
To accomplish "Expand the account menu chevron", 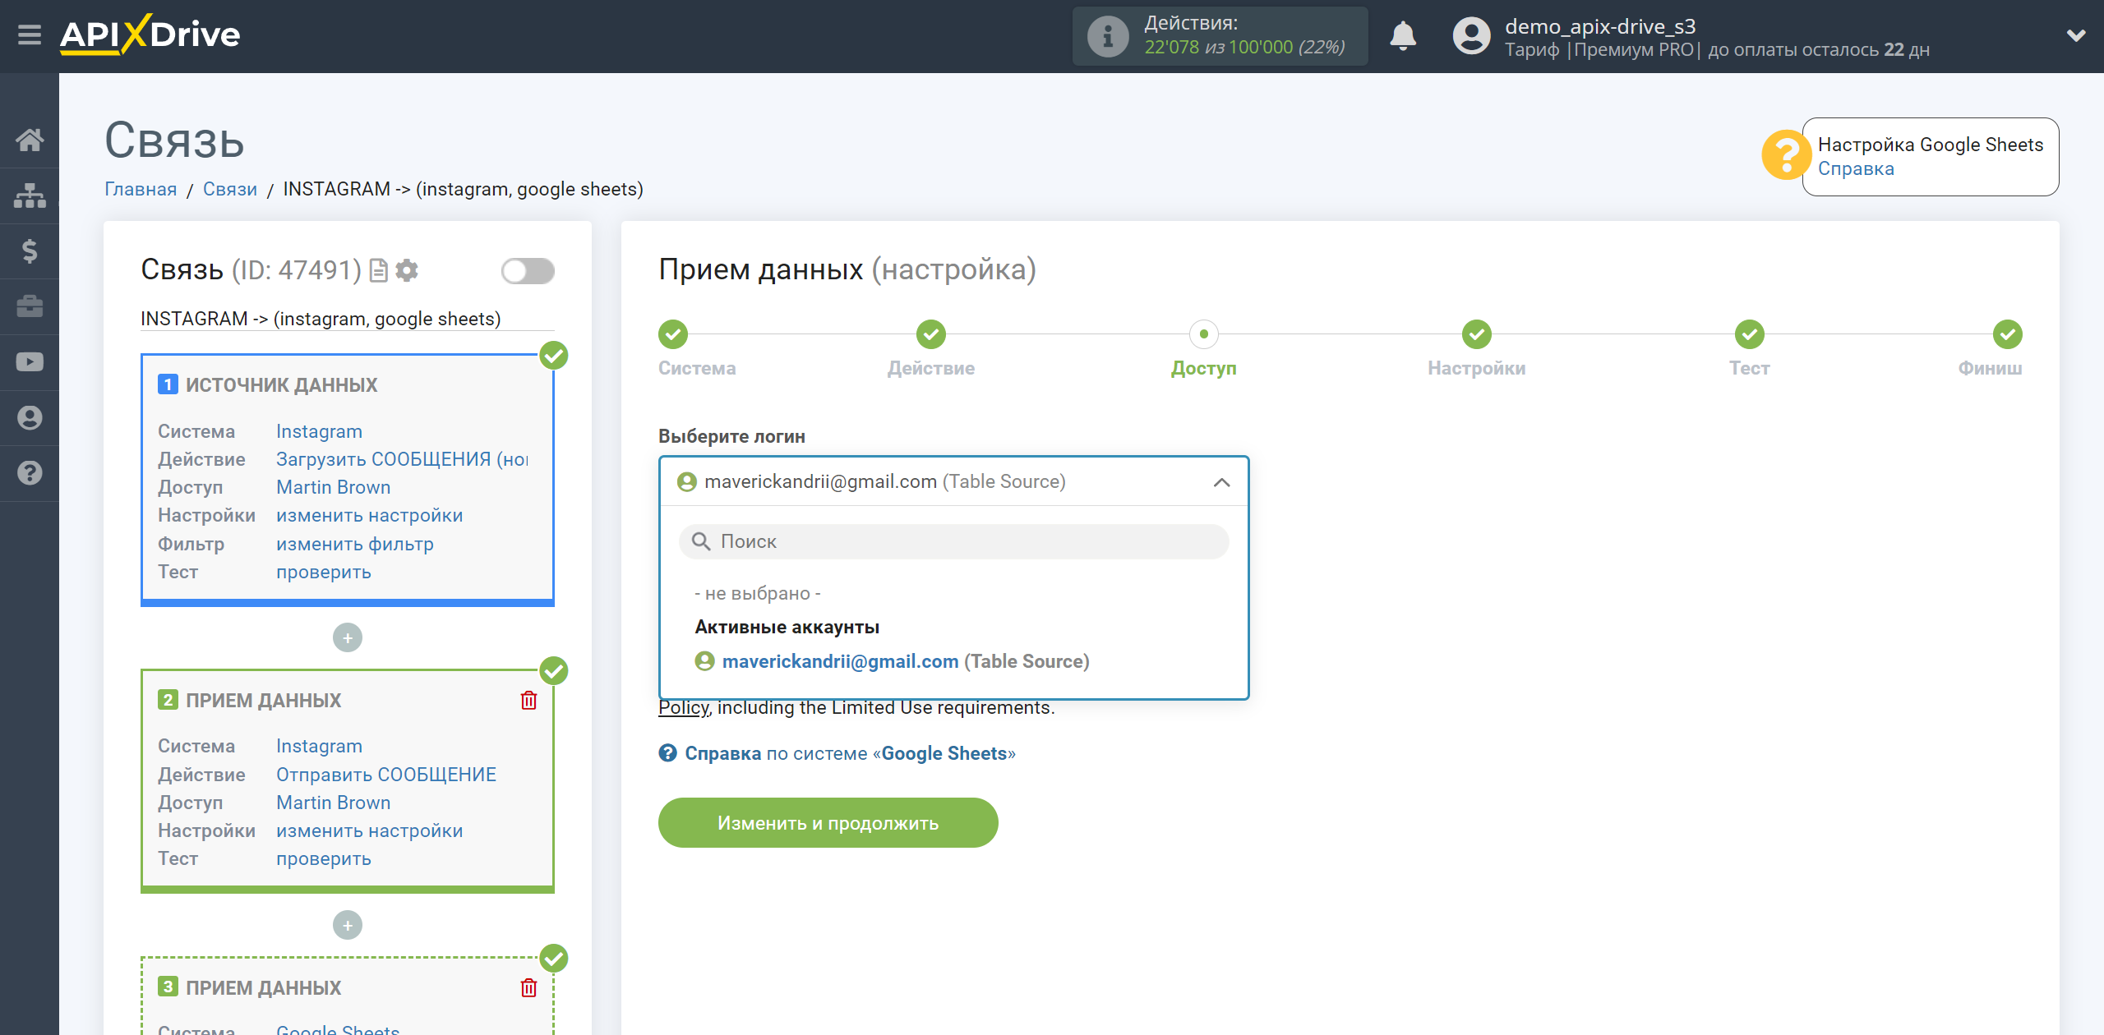I will coord(2076,35).
